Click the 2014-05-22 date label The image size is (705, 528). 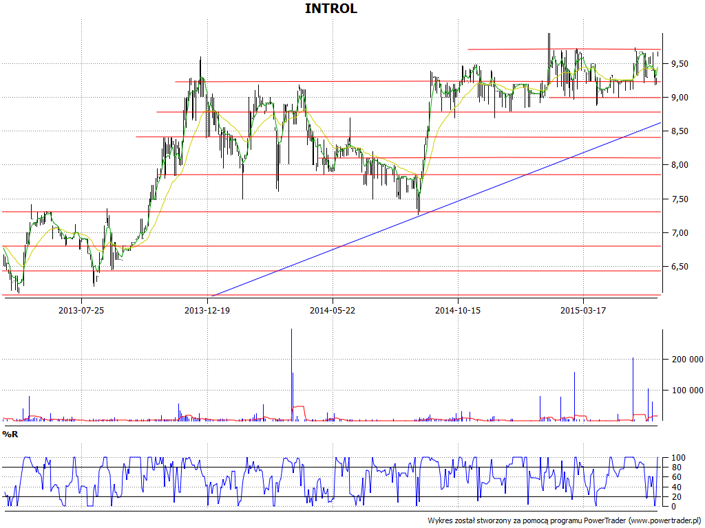tap(333, 310)
